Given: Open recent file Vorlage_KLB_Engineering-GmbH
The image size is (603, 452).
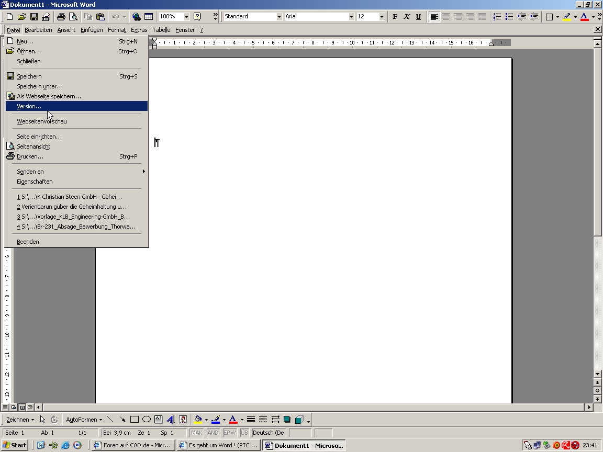Looking at the screenshot, I should coord(76,217).
